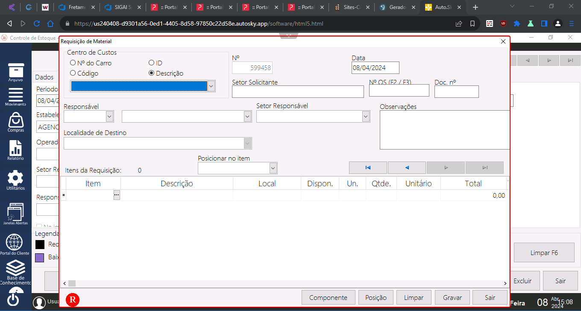This screenshot has width=581, height=311.
Task: Switch to Sites-C browser tab
Action: 352,7
